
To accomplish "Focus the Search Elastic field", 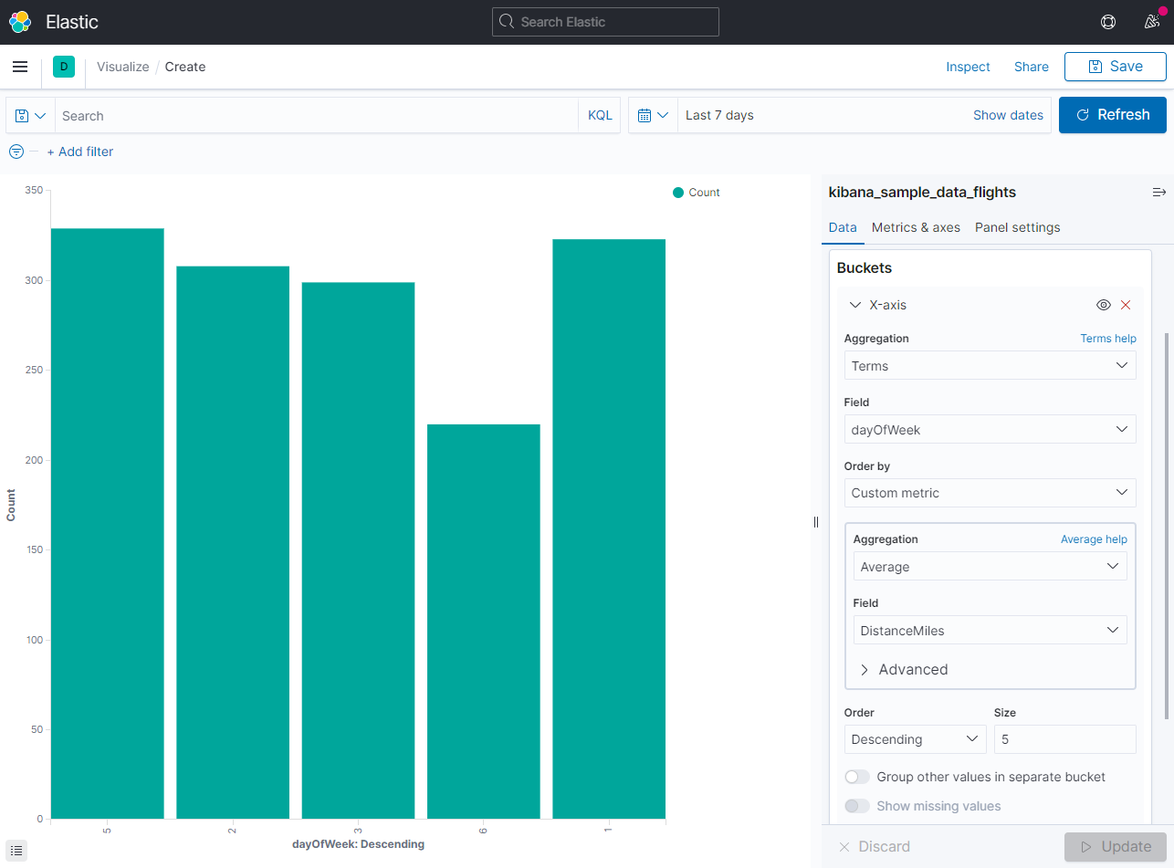I will (x=605, y=22).
